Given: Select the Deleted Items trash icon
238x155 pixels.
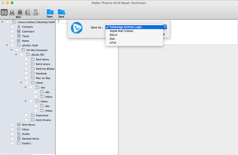Looking at the screenshot, I should (x=19, y=139).
